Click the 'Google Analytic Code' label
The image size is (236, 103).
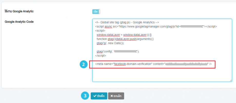coord(19,22)
